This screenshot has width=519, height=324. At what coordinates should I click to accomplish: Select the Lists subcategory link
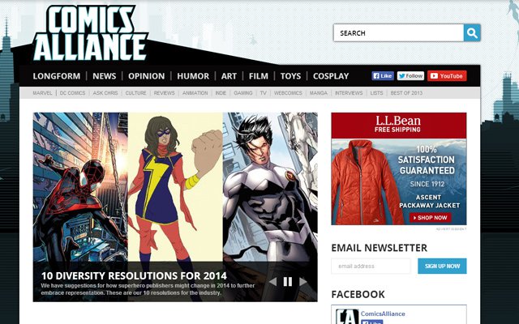376,93
